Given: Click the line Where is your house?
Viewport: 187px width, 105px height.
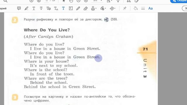Looking at the screenshot, I should (46, 62).
